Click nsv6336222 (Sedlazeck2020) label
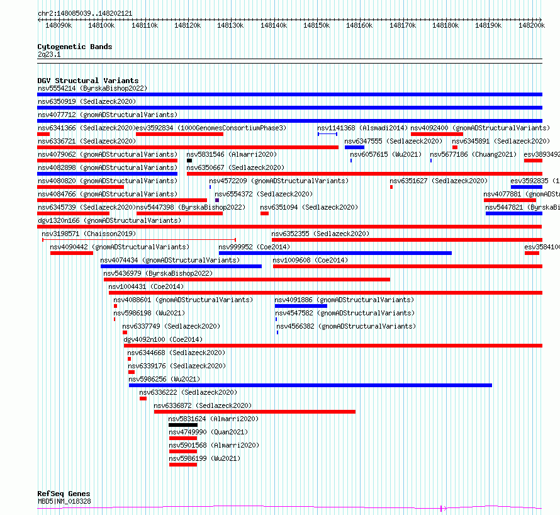The image size is (560, 515). pos(188,392)
